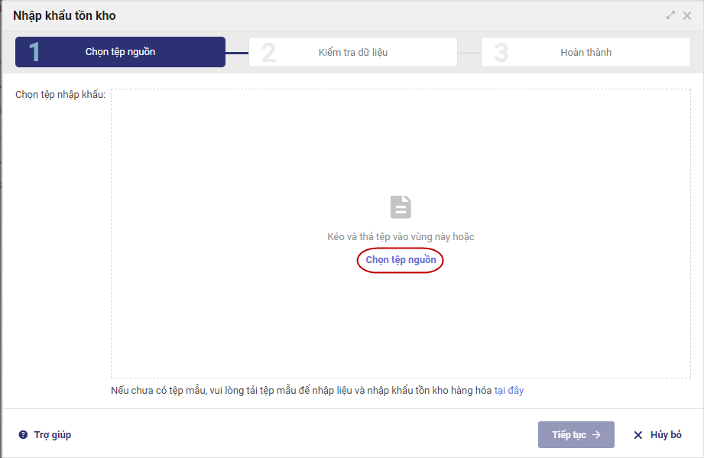Click the Nhập khẩu tồn kho title
Viewport: 704px width, 458px height.
(x=64, y=16)
